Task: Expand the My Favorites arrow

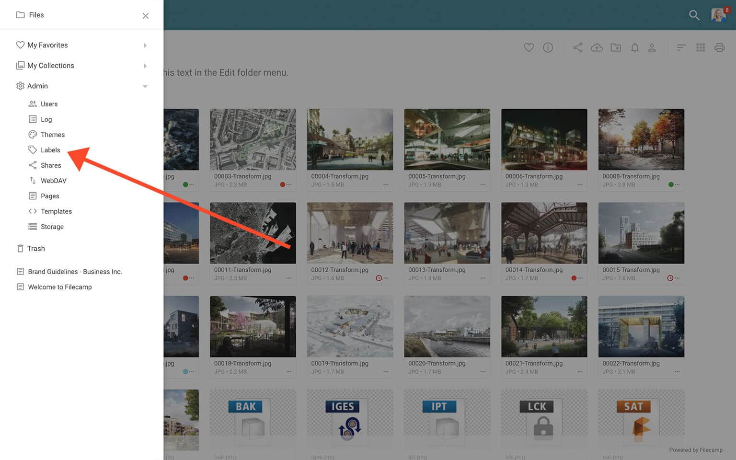Action: point(145,46)
